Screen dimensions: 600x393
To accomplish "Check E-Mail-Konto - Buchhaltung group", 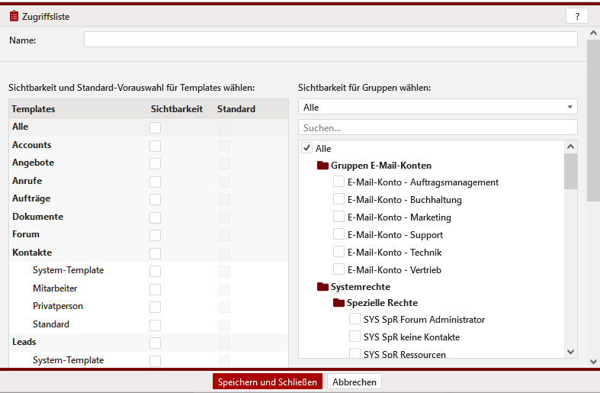I will tap(339, 199).
